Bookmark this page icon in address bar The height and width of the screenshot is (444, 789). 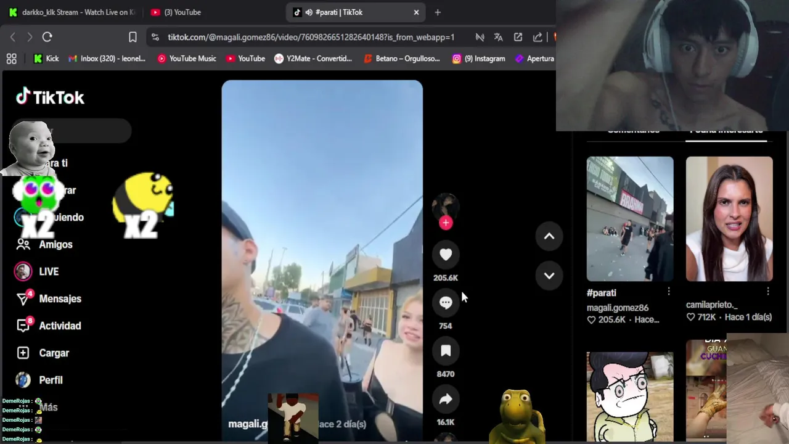(133, 37)
